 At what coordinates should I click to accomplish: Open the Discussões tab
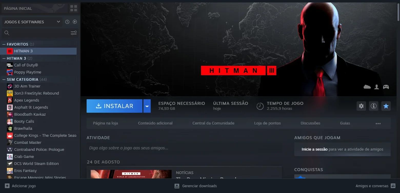click(310, 123)
